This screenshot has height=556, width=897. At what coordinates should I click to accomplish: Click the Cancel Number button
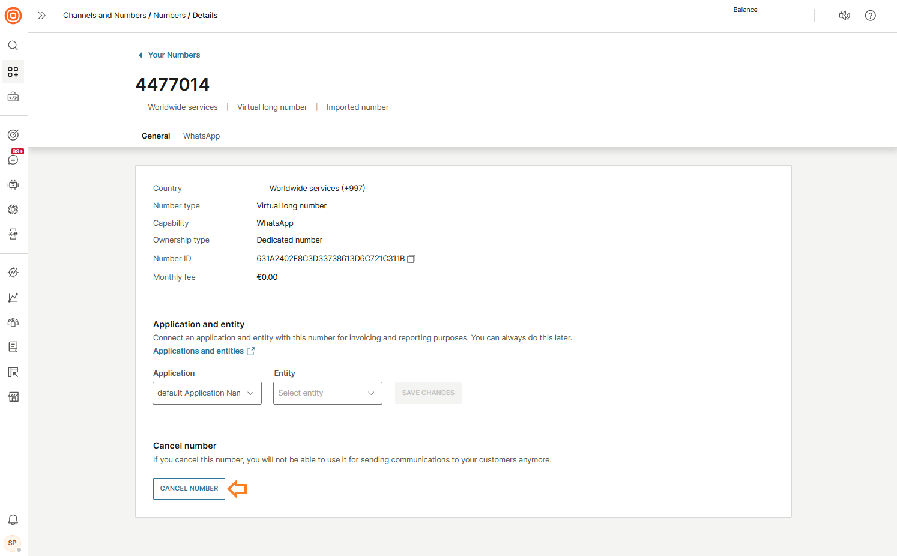pyautogui.click(x=189, y=489)
